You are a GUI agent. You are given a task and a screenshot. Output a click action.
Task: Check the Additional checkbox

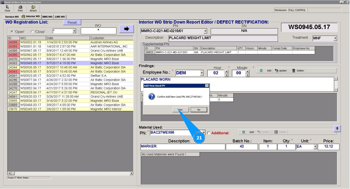click(x=208, y=133)
